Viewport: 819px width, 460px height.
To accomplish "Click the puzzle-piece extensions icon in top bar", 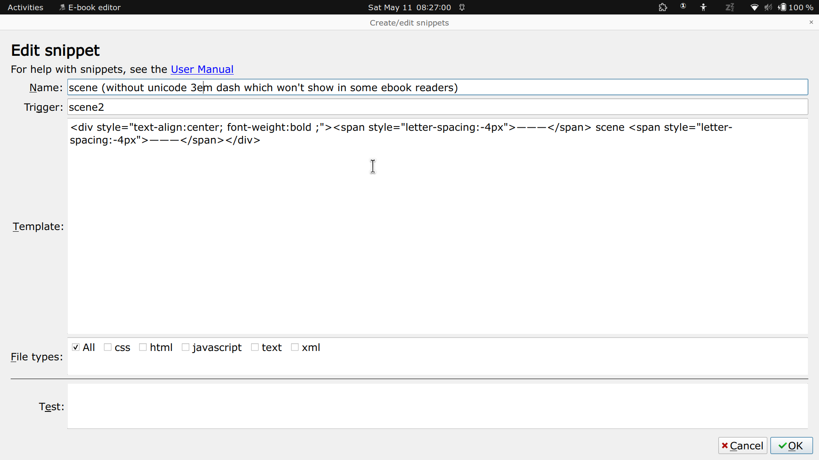I will click(663, 7).
